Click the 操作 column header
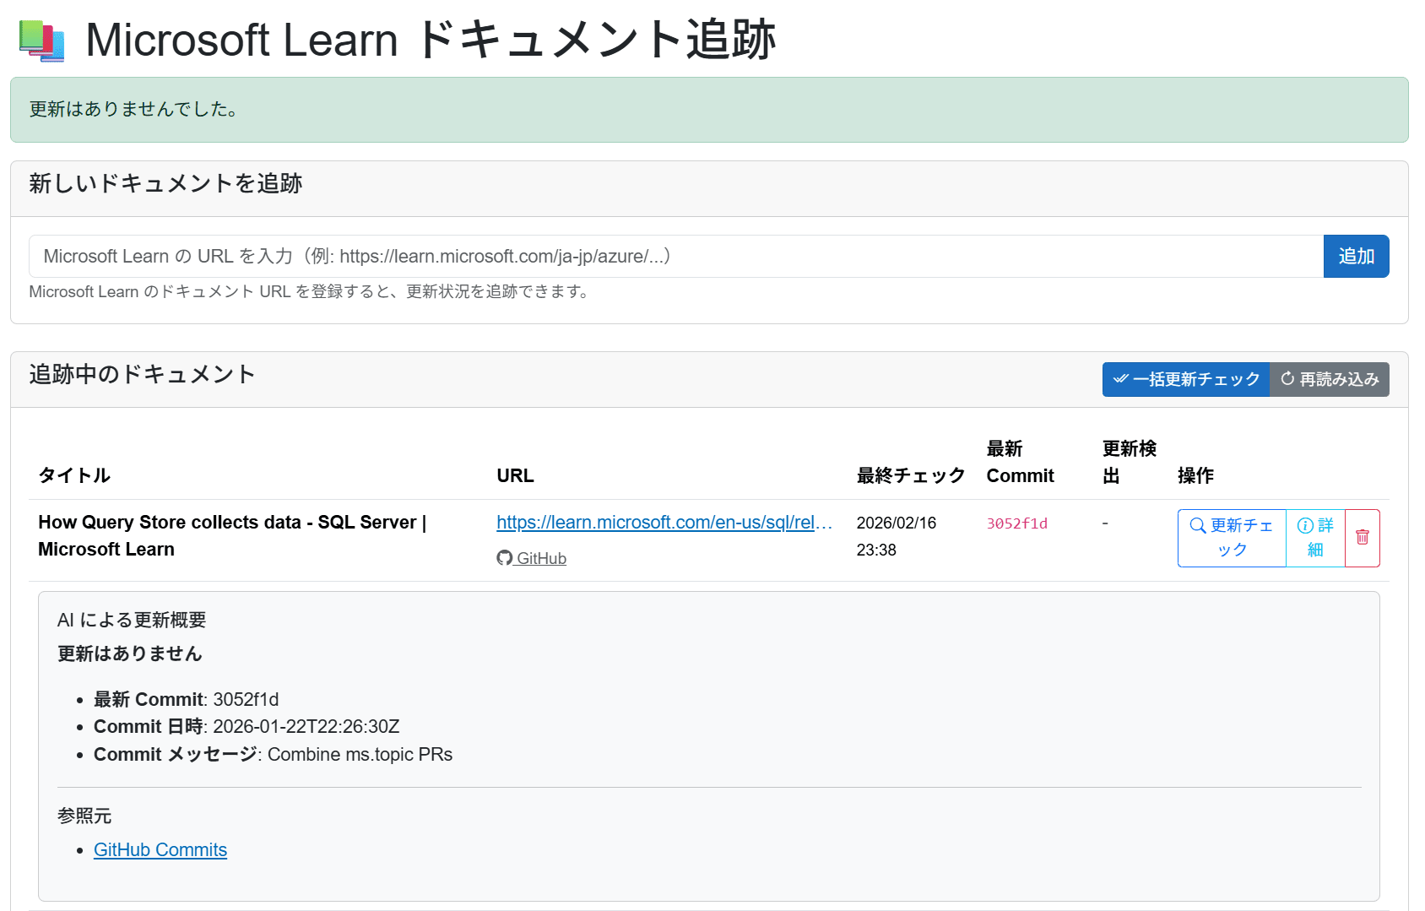This screenshot has width=1425, height=911. [x=1196, y=475]
